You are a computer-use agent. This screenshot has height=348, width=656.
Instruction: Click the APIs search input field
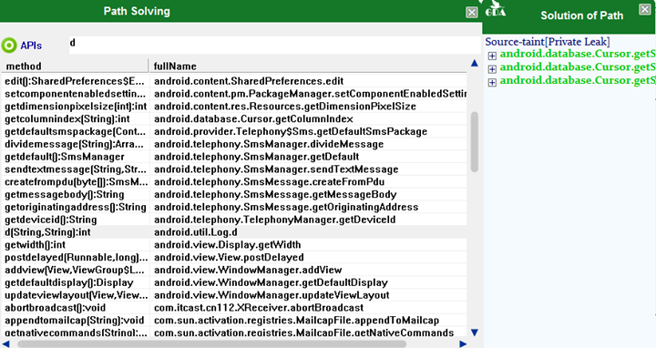[x=274, y=45]
